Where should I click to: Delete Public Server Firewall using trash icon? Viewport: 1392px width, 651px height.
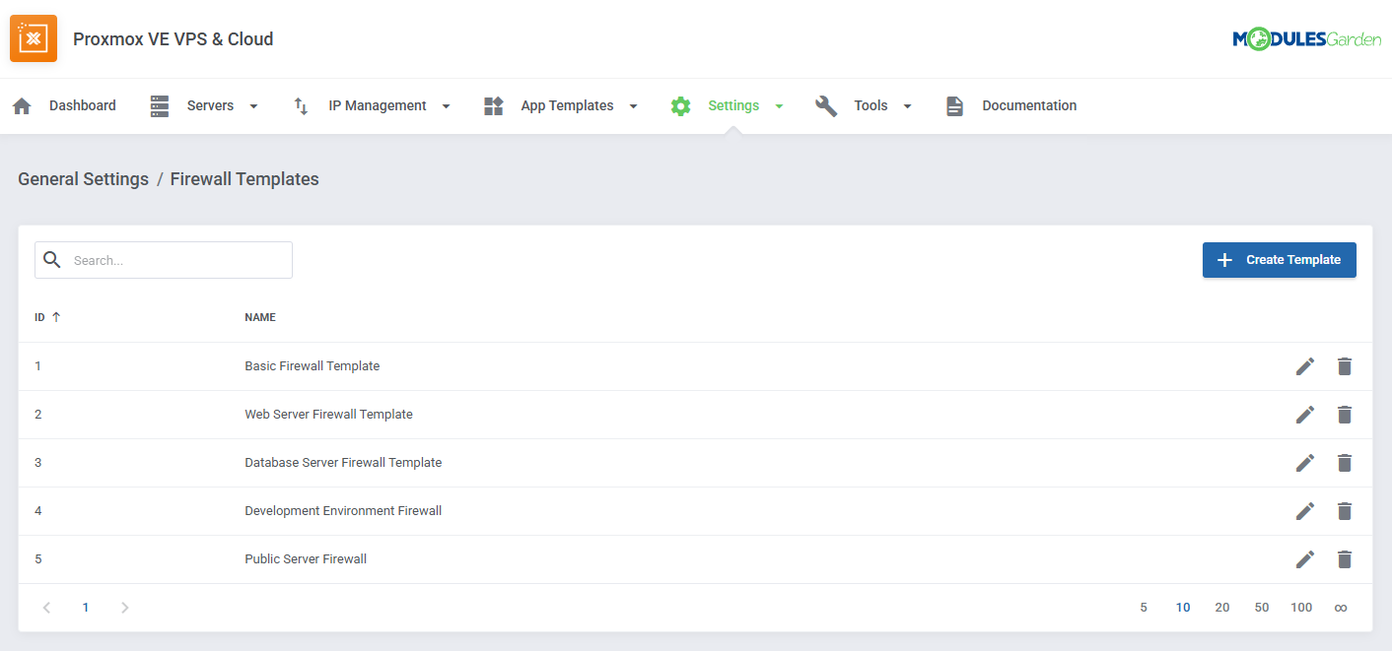pyautogui.click(x=1345, y=558)
